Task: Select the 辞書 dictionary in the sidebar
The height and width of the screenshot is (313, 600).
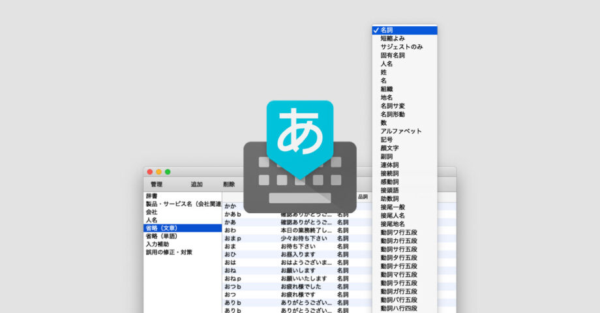Action: 151,196
